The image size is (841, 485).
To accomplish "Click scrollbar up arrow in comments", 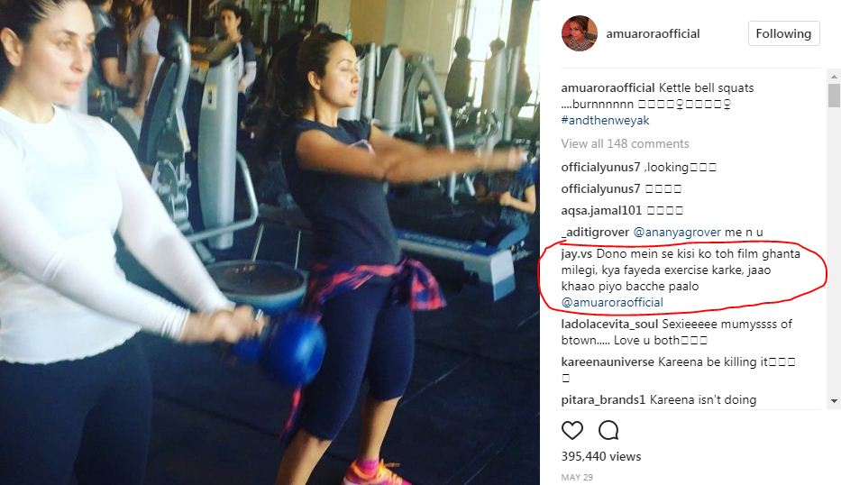I will 834,77.
